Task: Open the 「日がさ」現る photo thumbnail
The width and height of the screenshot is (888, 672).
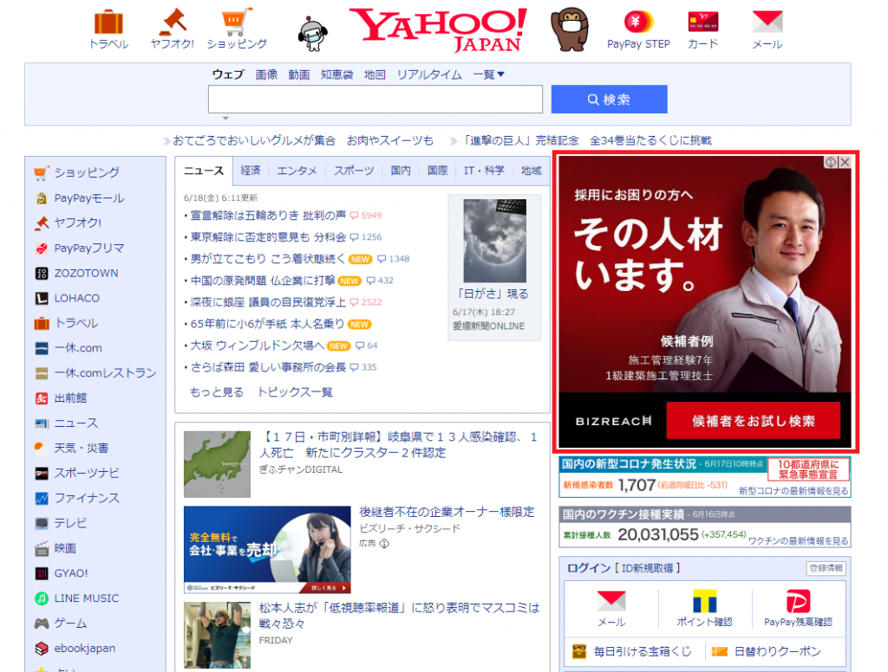Action: 494,241
